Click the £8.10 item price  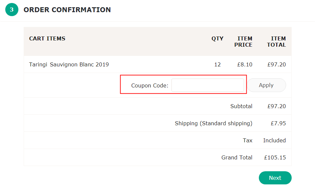point(245,64)
